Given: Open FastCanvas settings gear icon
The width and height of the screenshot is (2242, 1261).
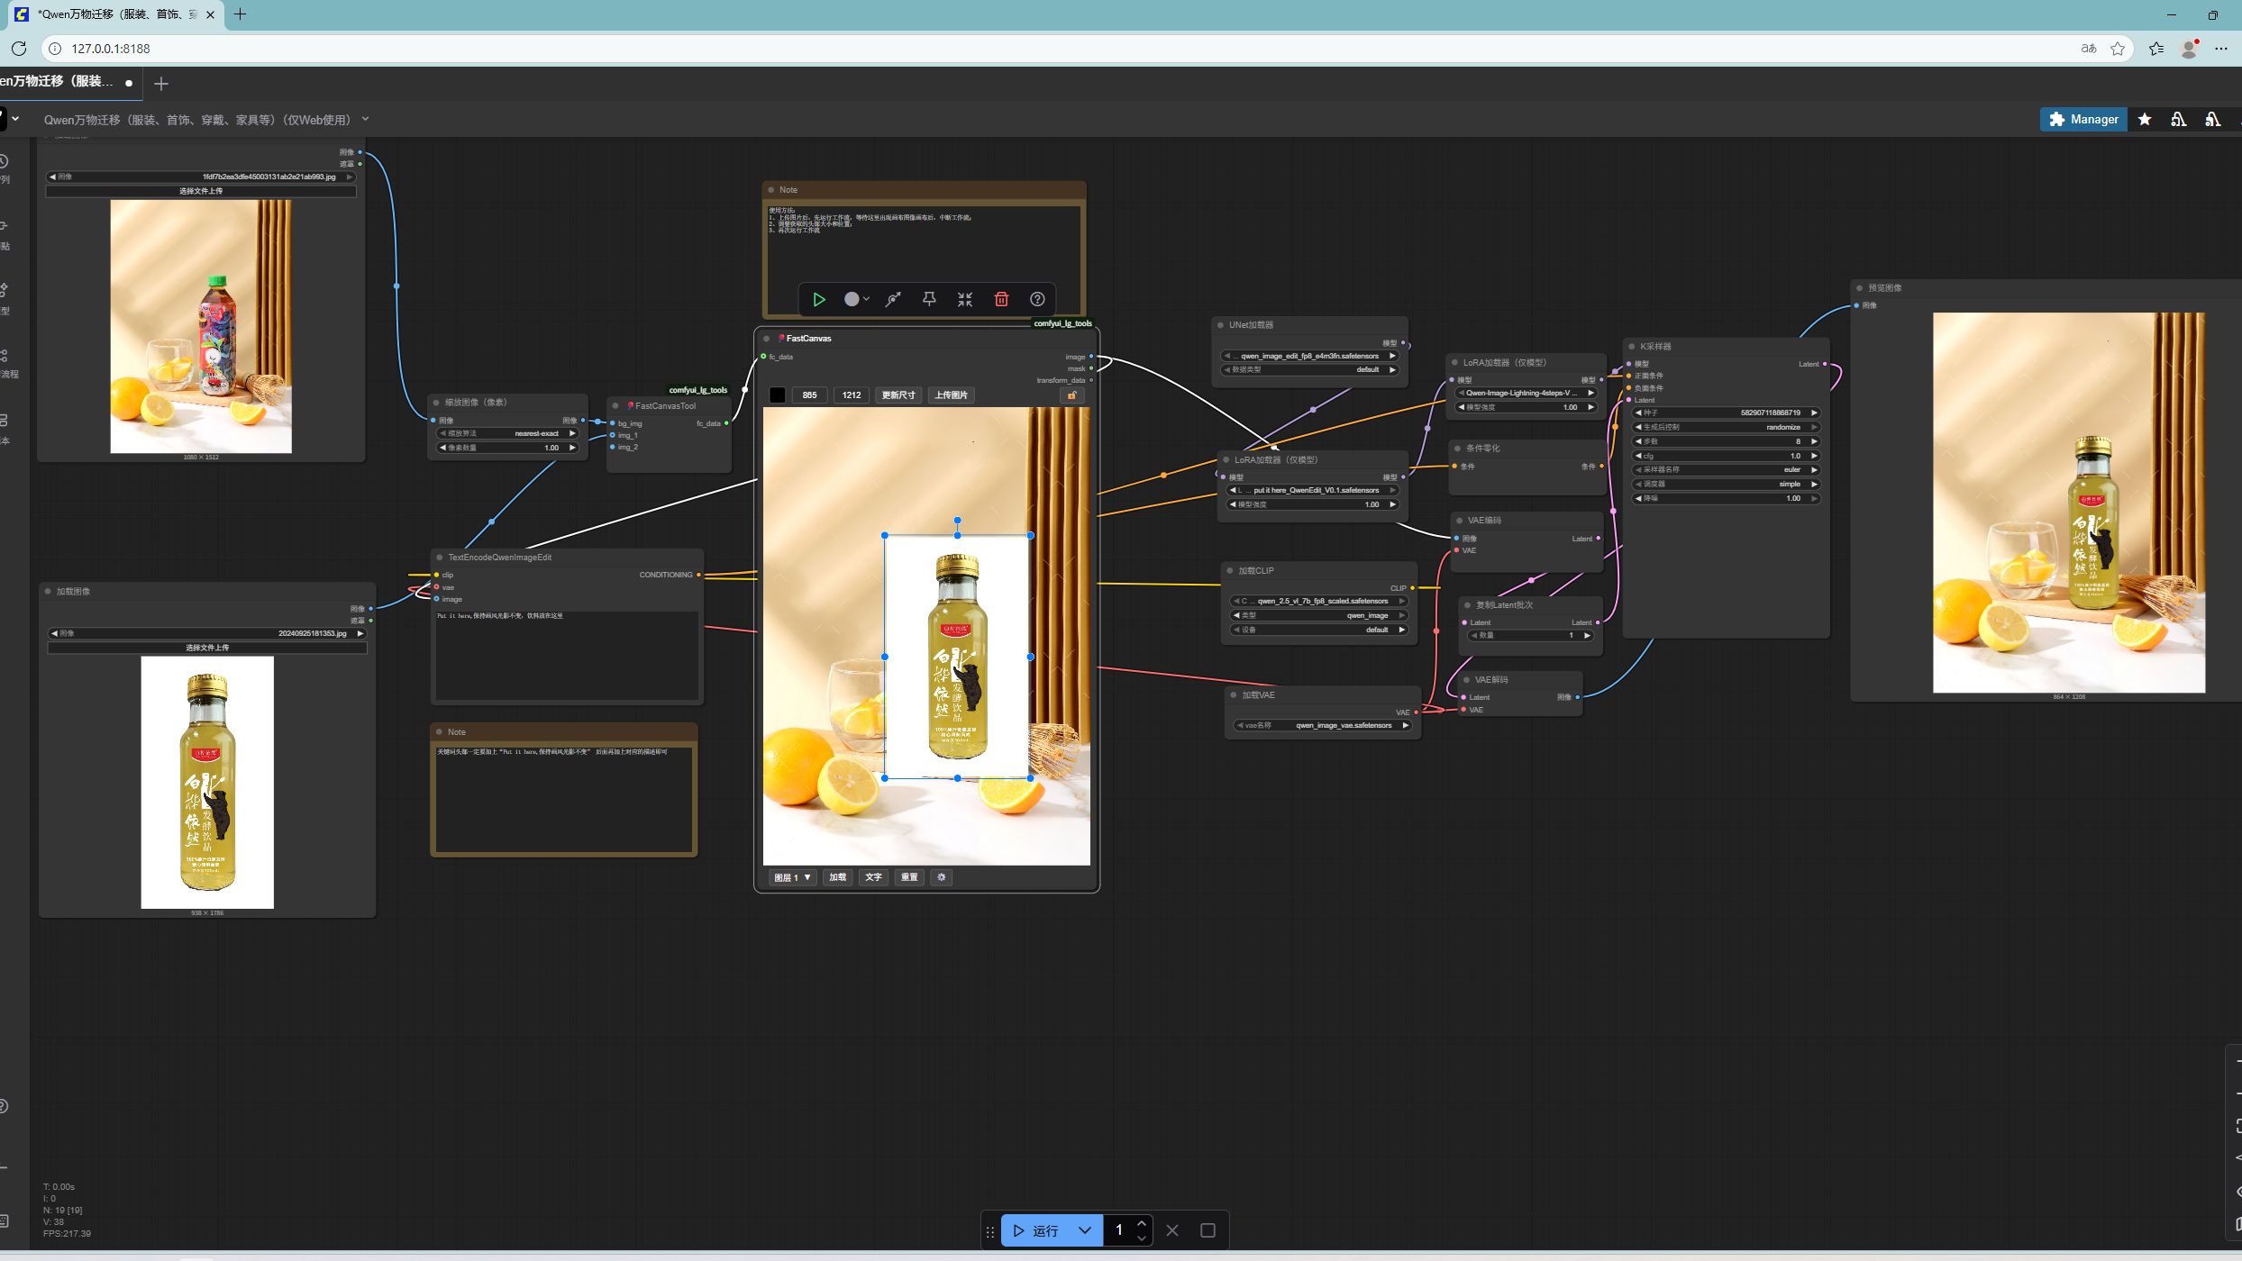Looking at the screenshot, I should tap(942, 877).
